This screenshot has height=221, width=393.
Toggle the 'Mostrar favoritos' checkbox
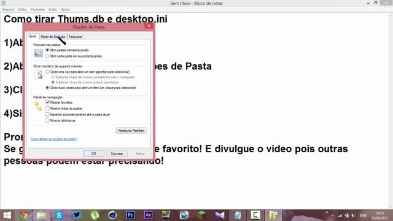tap(47, 103)
